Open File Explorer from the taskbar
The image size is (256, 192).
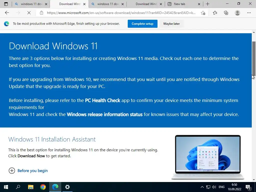(30, 187)
